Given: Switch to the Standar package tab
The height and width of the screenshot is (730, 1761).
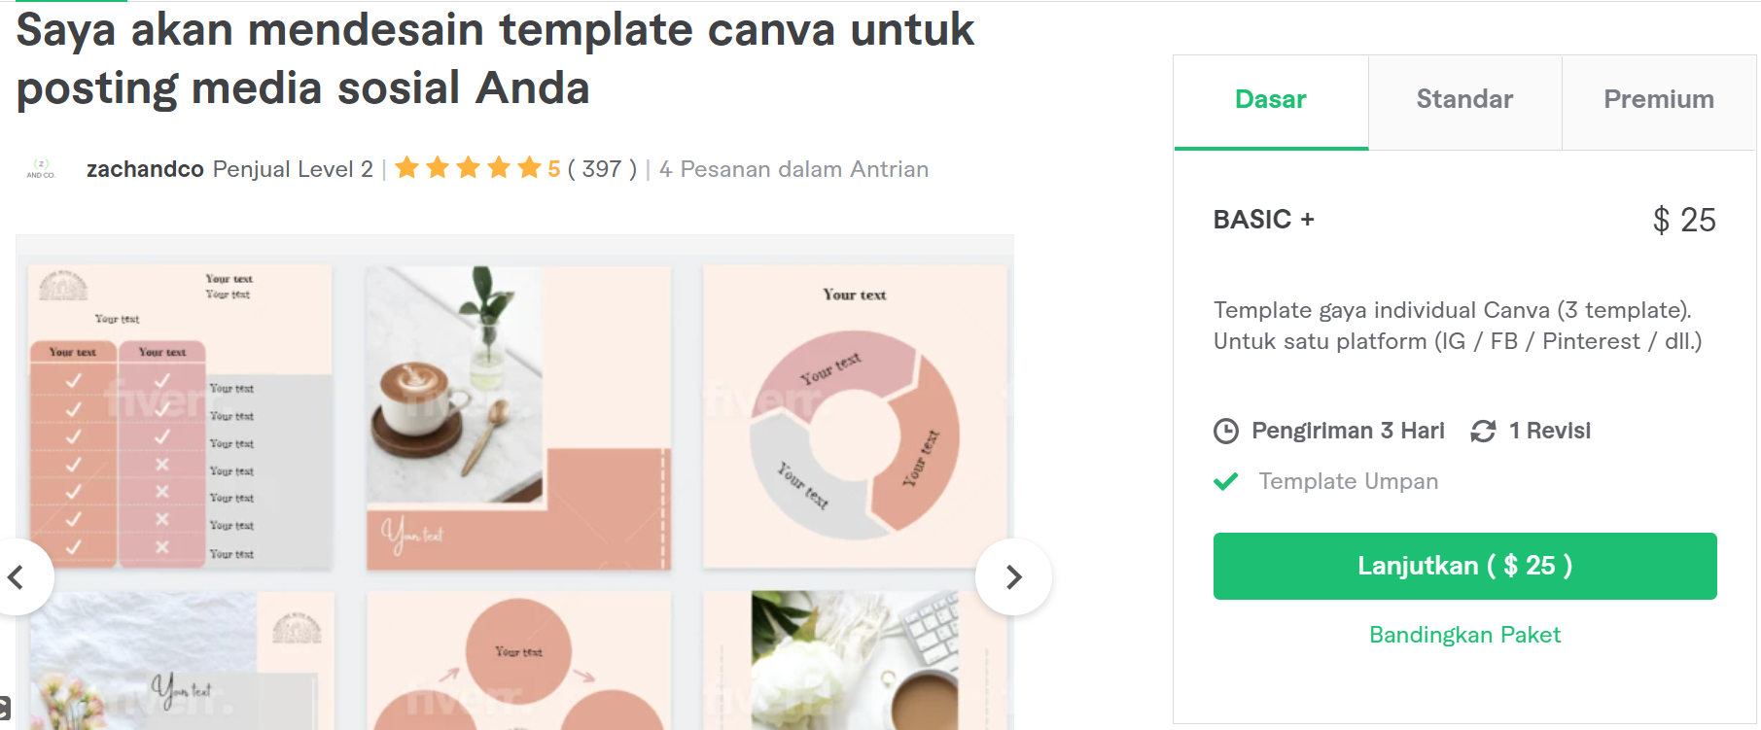Looking at the screenshot, I should [x=1464, y=99].
